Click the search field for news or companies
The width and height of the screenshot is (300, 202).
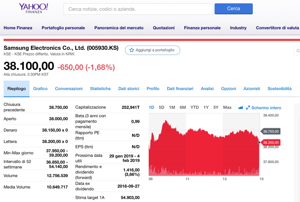coord(138,9)
